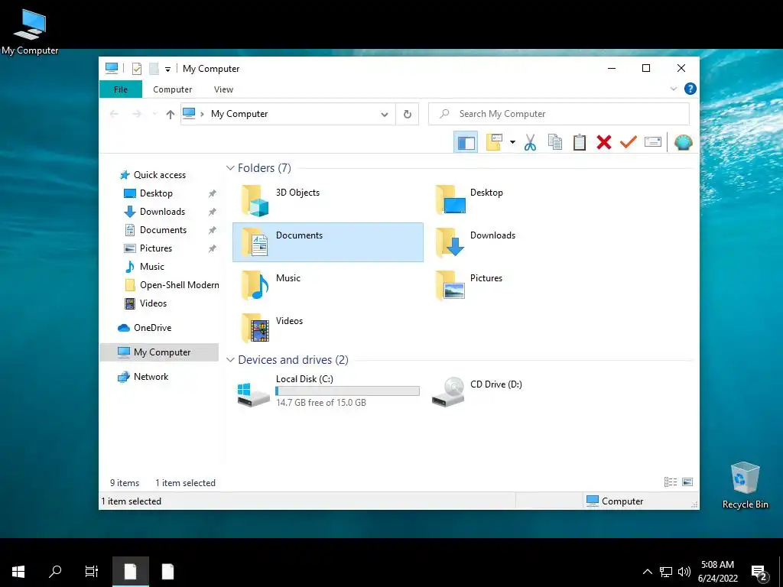
Task: Select the Desktop folder in main pane
Action: tap(522, 199)
